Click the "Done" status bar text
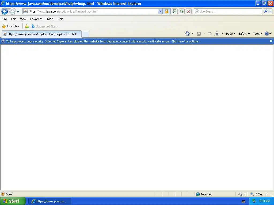Viewport: 274px width, 205px height. [9, 194]
